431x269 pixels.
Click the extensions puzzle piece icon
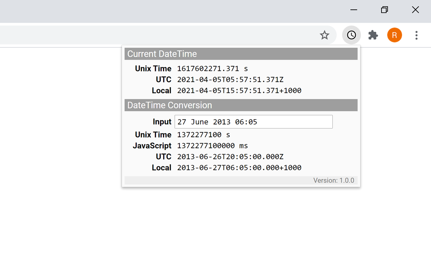[x=373, y=35]
